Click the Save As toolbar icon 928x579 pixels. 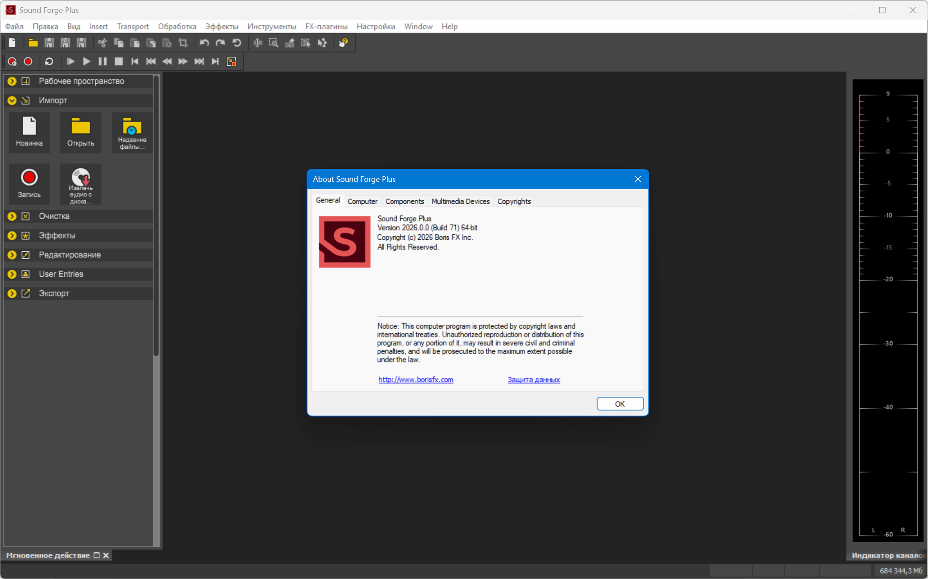65,43
